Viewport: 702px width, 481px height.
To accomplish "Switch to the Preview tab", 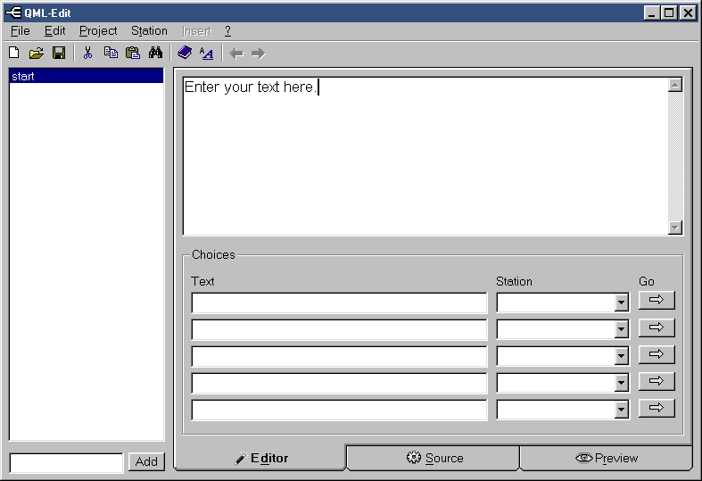I will 607,458.
